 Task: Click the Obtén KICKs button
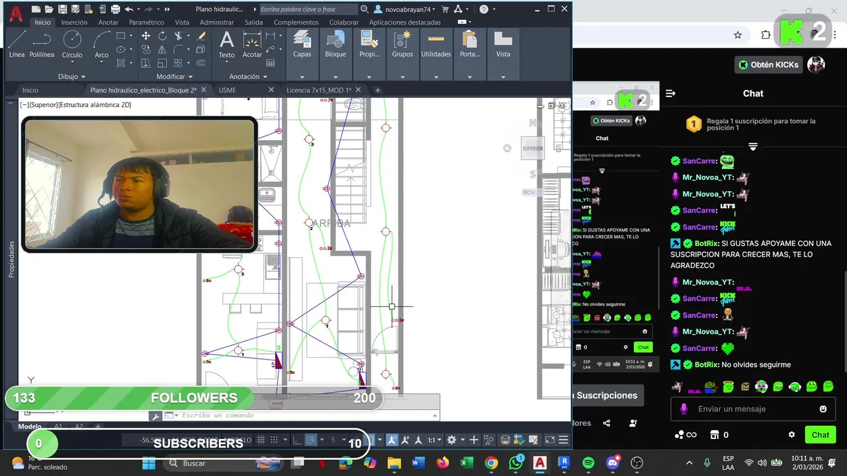[769, 65]
